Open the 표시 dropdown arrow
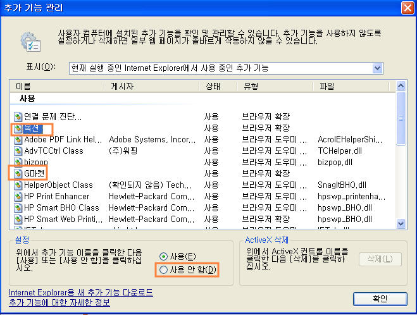The image size is (417, 315). tap(377, 68)
